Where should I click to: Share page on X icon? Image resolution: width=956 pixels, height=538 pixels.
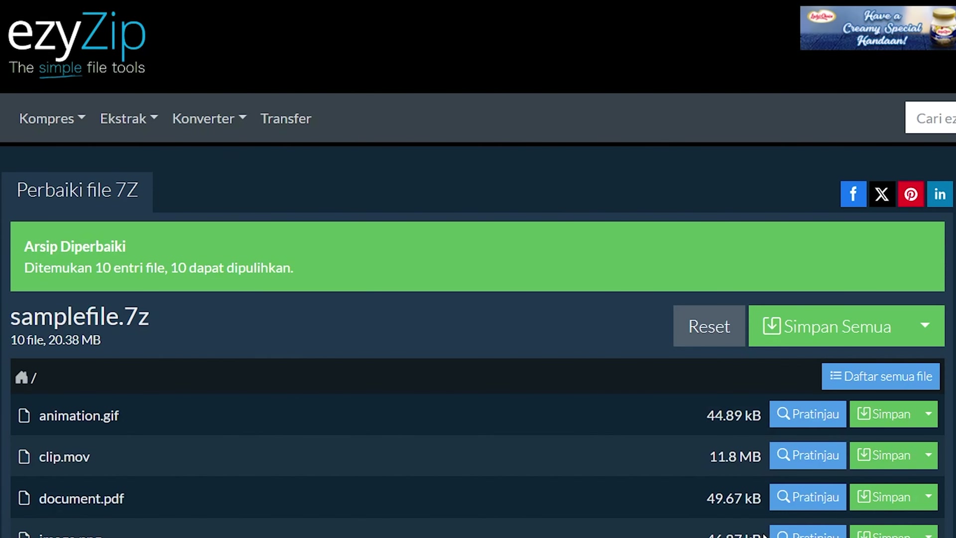click(882, 194)
